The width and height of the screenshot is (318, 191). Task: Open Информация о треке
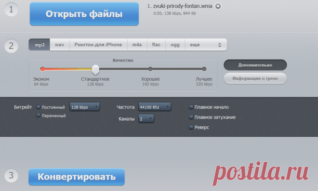point(255,78)
